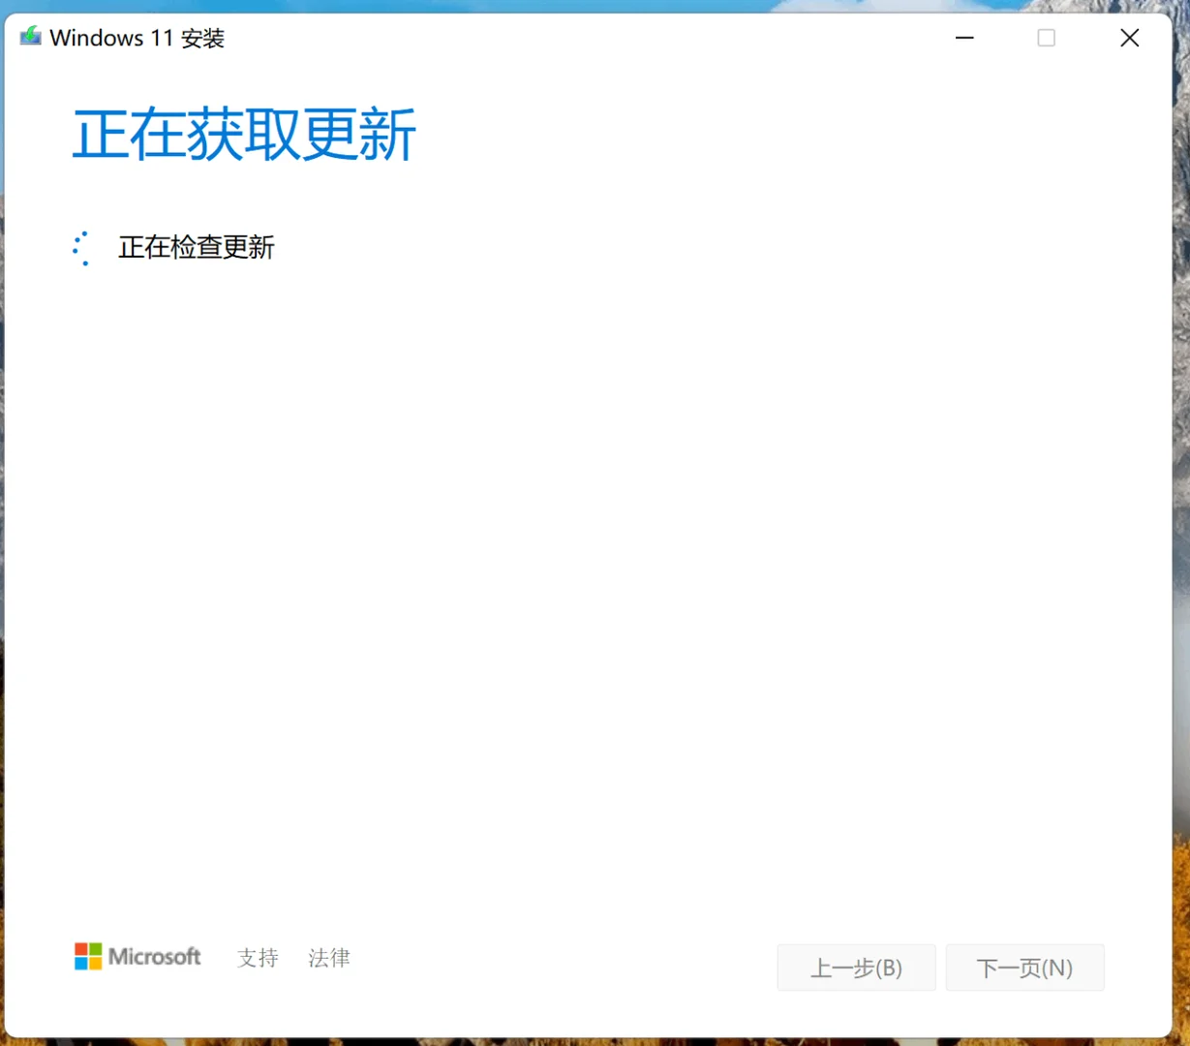Click the red square of the Microsoft logo
The height and width of the screenshot is (1046, 1190).
pos(81,949)
